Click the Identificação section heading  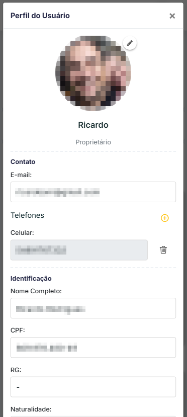31,279
